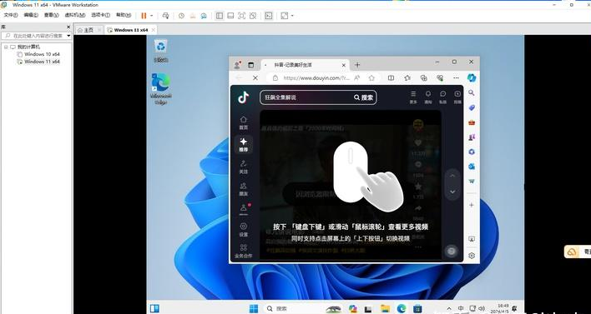Select the Recycle Bin desktop icon

pyautogui.click(x=161, y=51)
